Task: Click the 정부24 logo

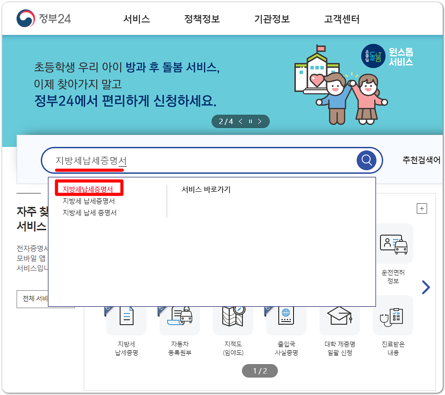Action: point(44,19)
